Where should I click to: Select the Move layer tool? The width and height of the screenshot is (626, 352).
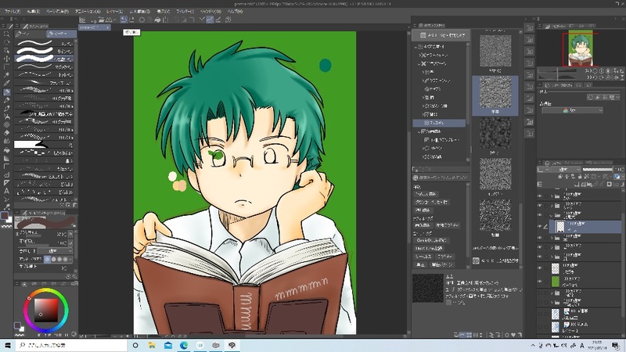pyautogui.click(x=6, y=59)
